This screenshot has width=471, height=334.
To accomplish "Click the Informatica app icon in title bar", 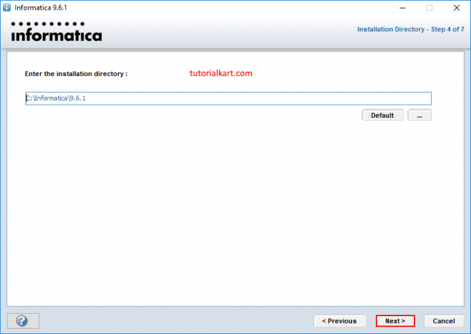I will 7,8.
